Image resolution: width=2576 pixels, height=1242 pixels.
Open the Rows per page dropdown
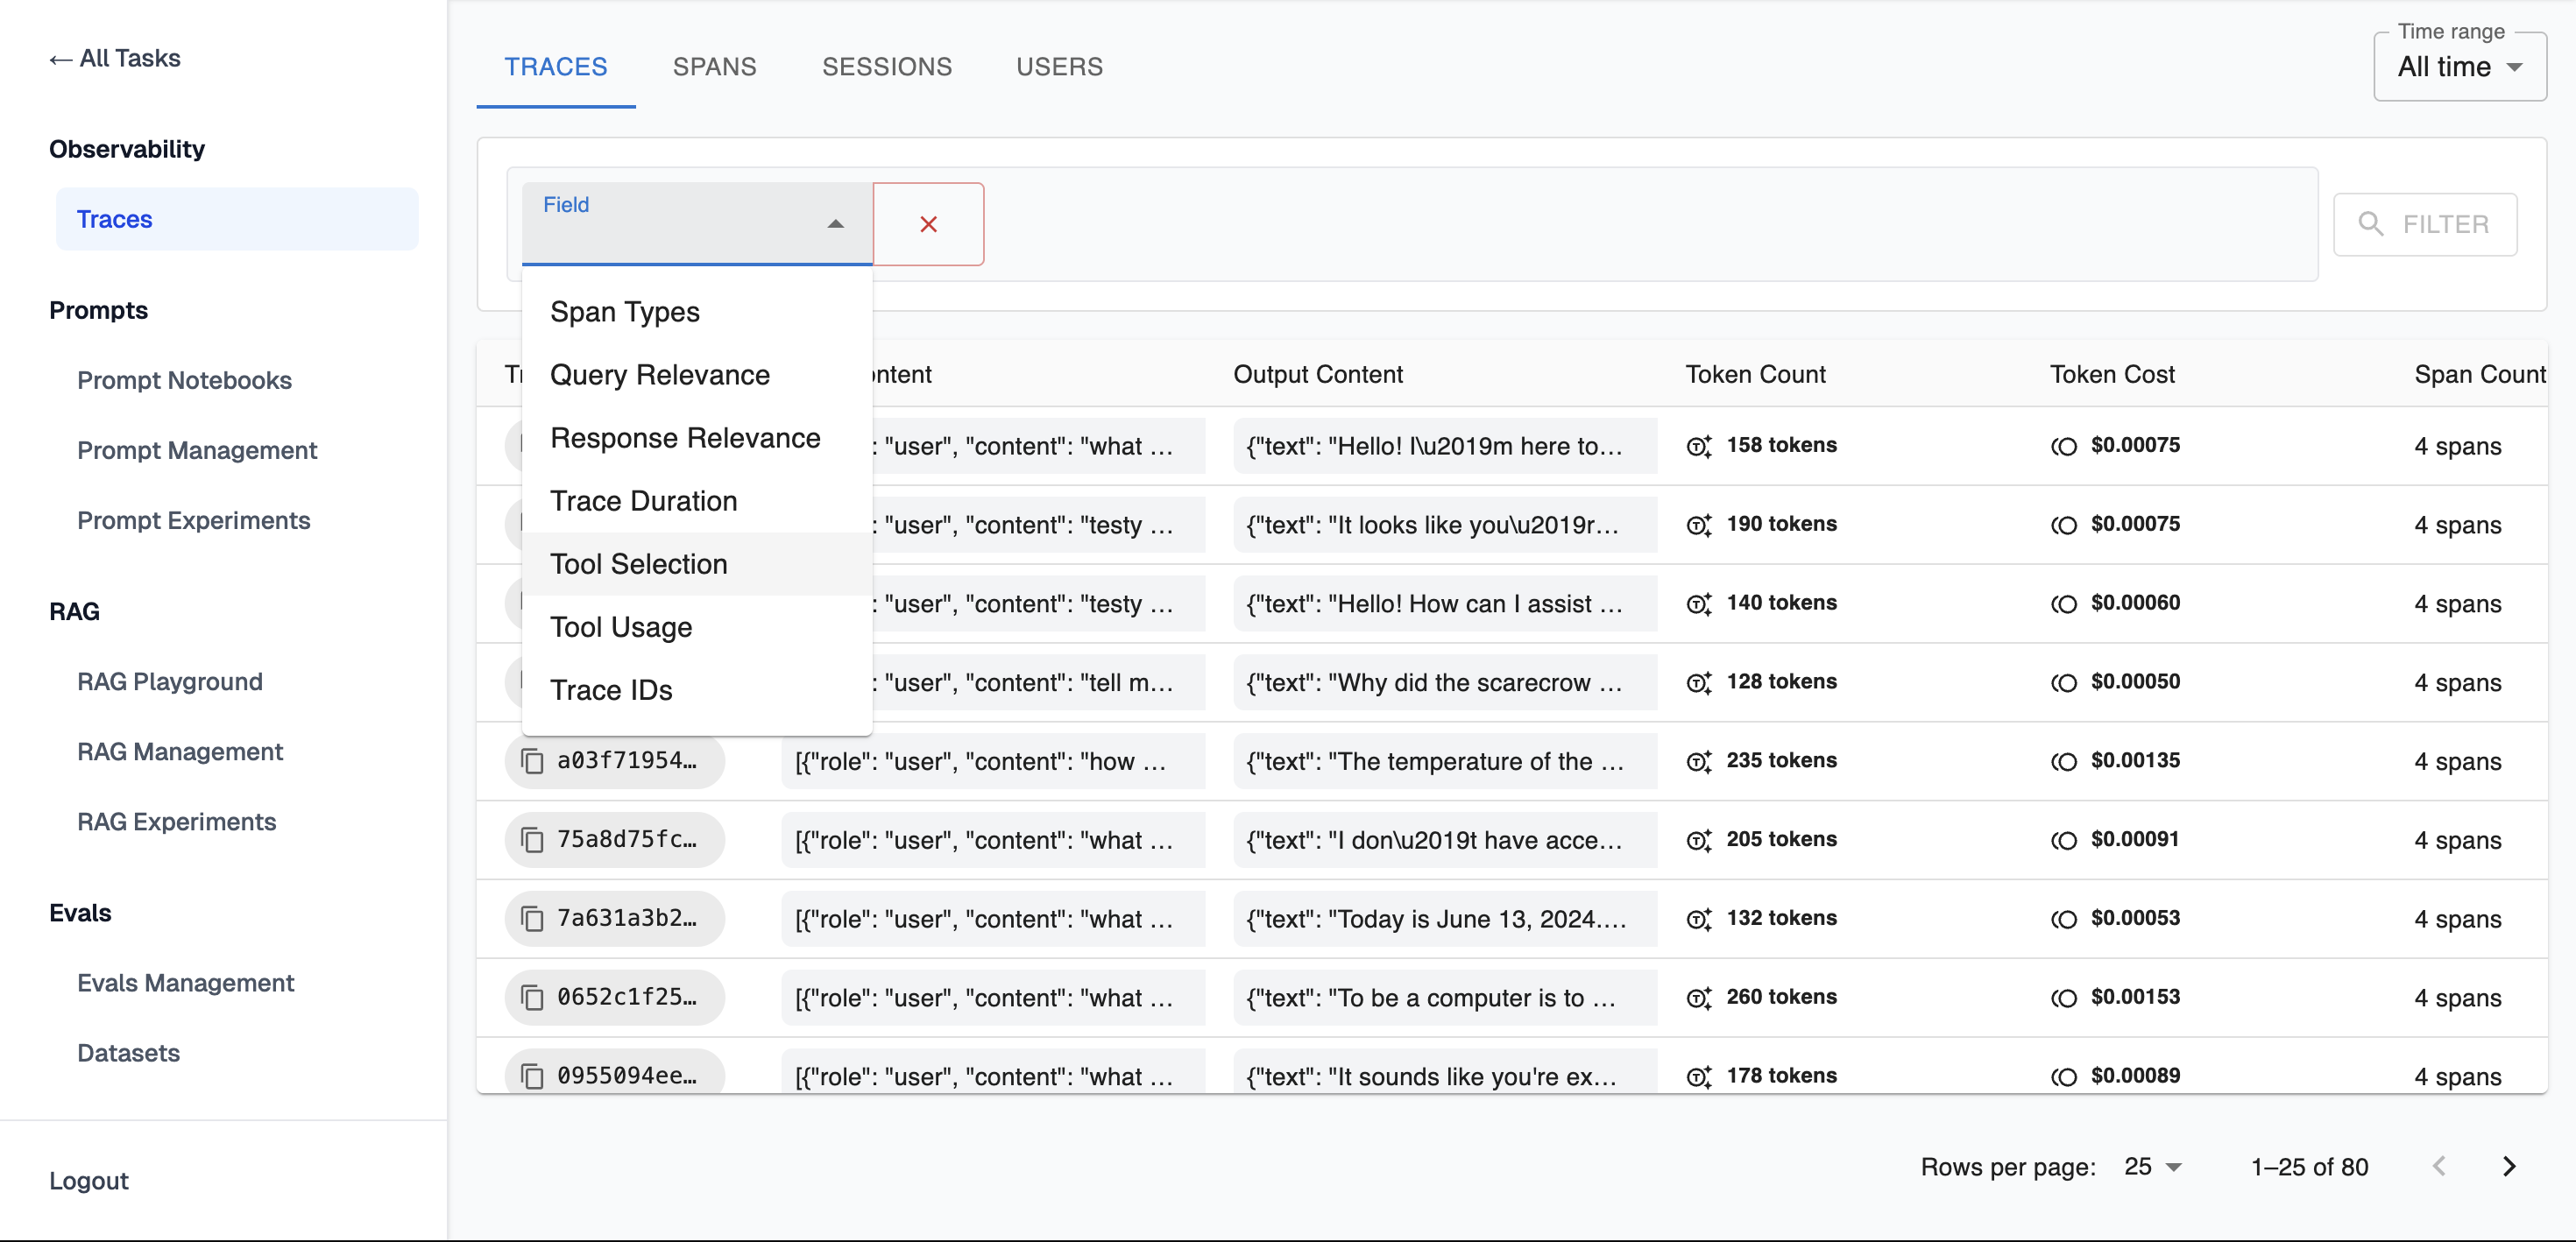pos(2153,1166)
